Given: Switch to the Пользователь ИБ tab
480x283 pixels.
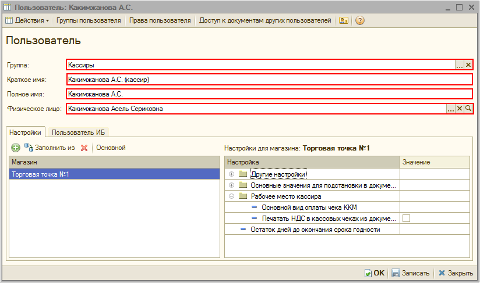Looking at the screenshot, I should (77, 132).
